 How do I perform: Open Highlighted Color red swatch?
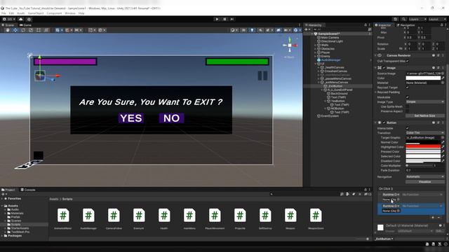point(423,147)
